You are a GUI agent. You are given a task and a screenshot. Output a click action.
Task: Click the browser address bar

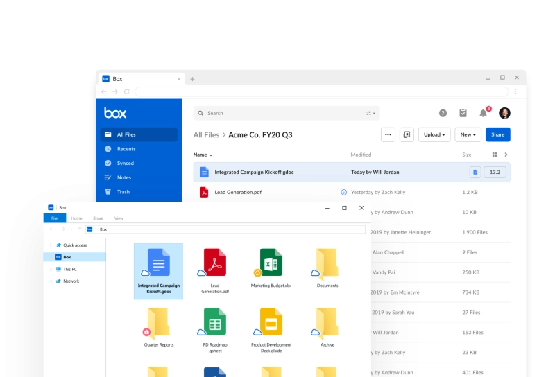(x=322, y=91)
